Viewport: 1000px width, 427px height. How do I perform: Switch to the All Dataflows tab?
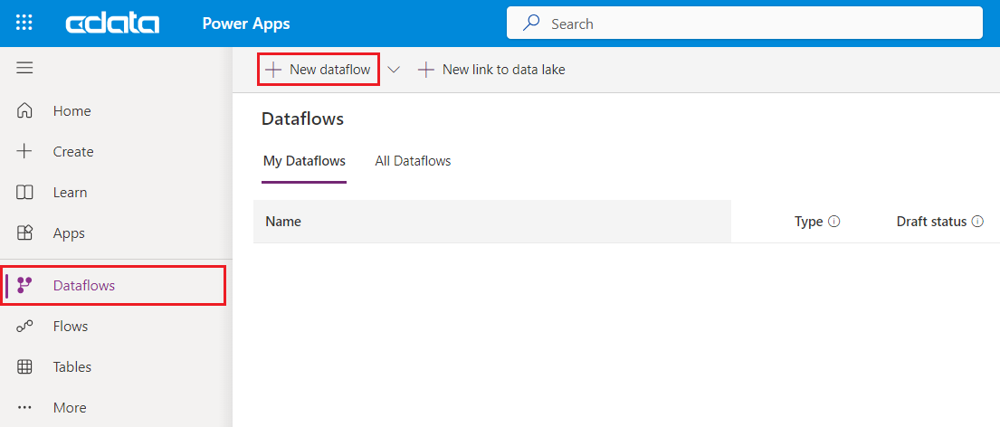click(x=413, y=161)
